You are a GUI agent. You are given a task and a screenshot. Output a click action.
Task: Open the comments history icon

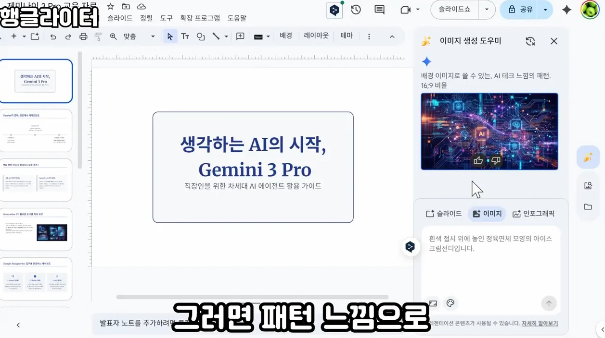379,10
